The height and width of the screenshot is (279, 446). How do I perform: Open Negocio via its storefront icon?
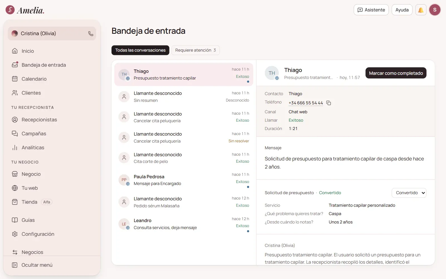pyautogui.click(x=15, y=174)
